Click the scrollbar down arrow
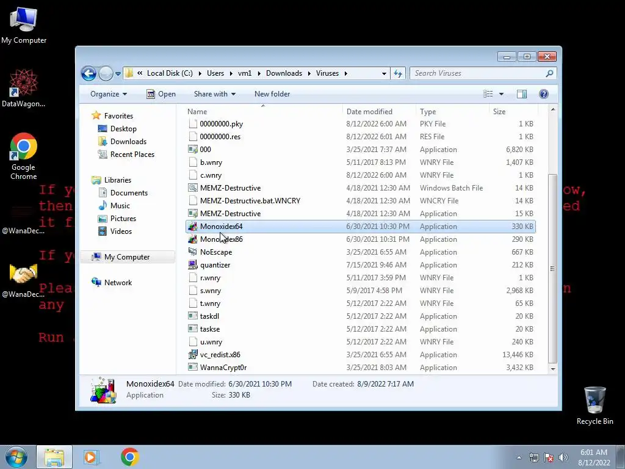Viewport: 625px width, 469px height. [x=552, y=369]
